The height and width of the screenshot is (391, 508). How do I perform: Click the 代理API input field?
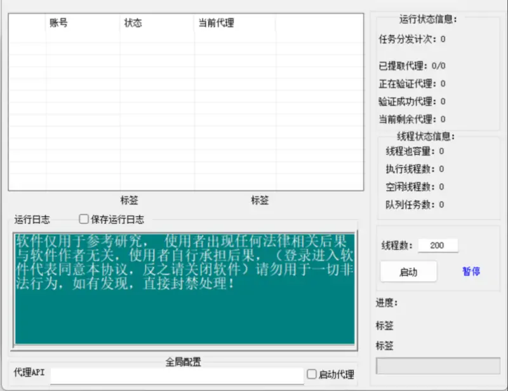177,375
